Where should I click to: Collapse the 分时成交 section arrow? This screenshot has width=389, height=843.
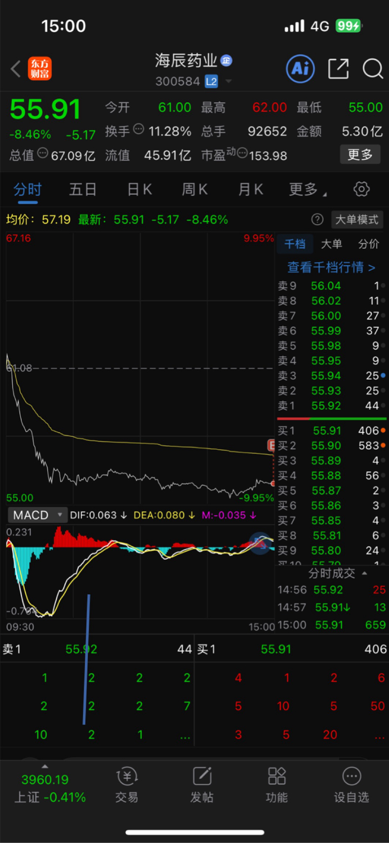[364, 573]
